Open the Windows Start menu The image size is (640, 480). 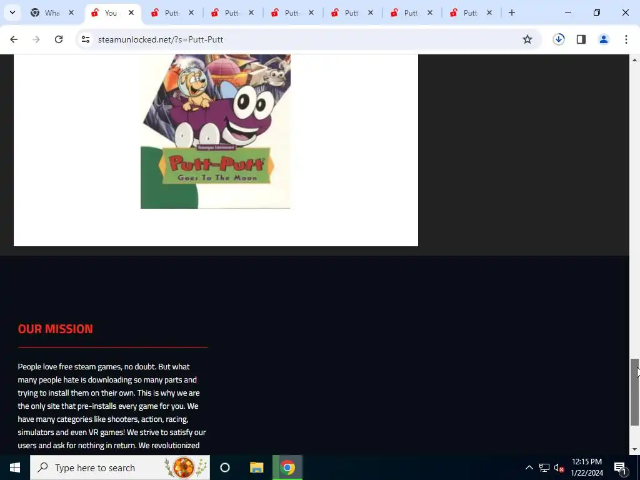point(15,467)
